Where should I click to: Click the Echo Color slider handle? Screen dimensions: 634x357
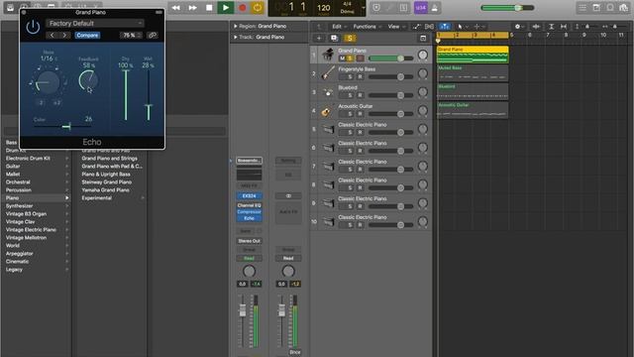click(68, 126)
